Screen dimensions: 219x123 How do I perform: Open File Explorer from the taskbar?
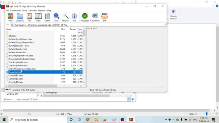[x=96, y=120]
